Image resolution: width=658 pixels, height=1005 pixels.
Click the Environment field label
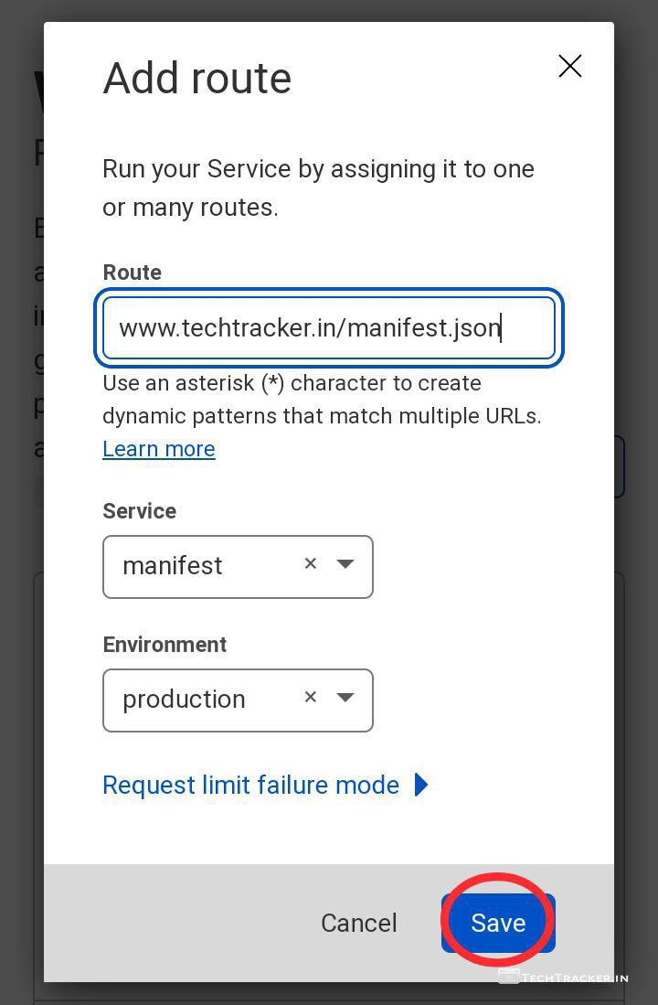[164, 645]
